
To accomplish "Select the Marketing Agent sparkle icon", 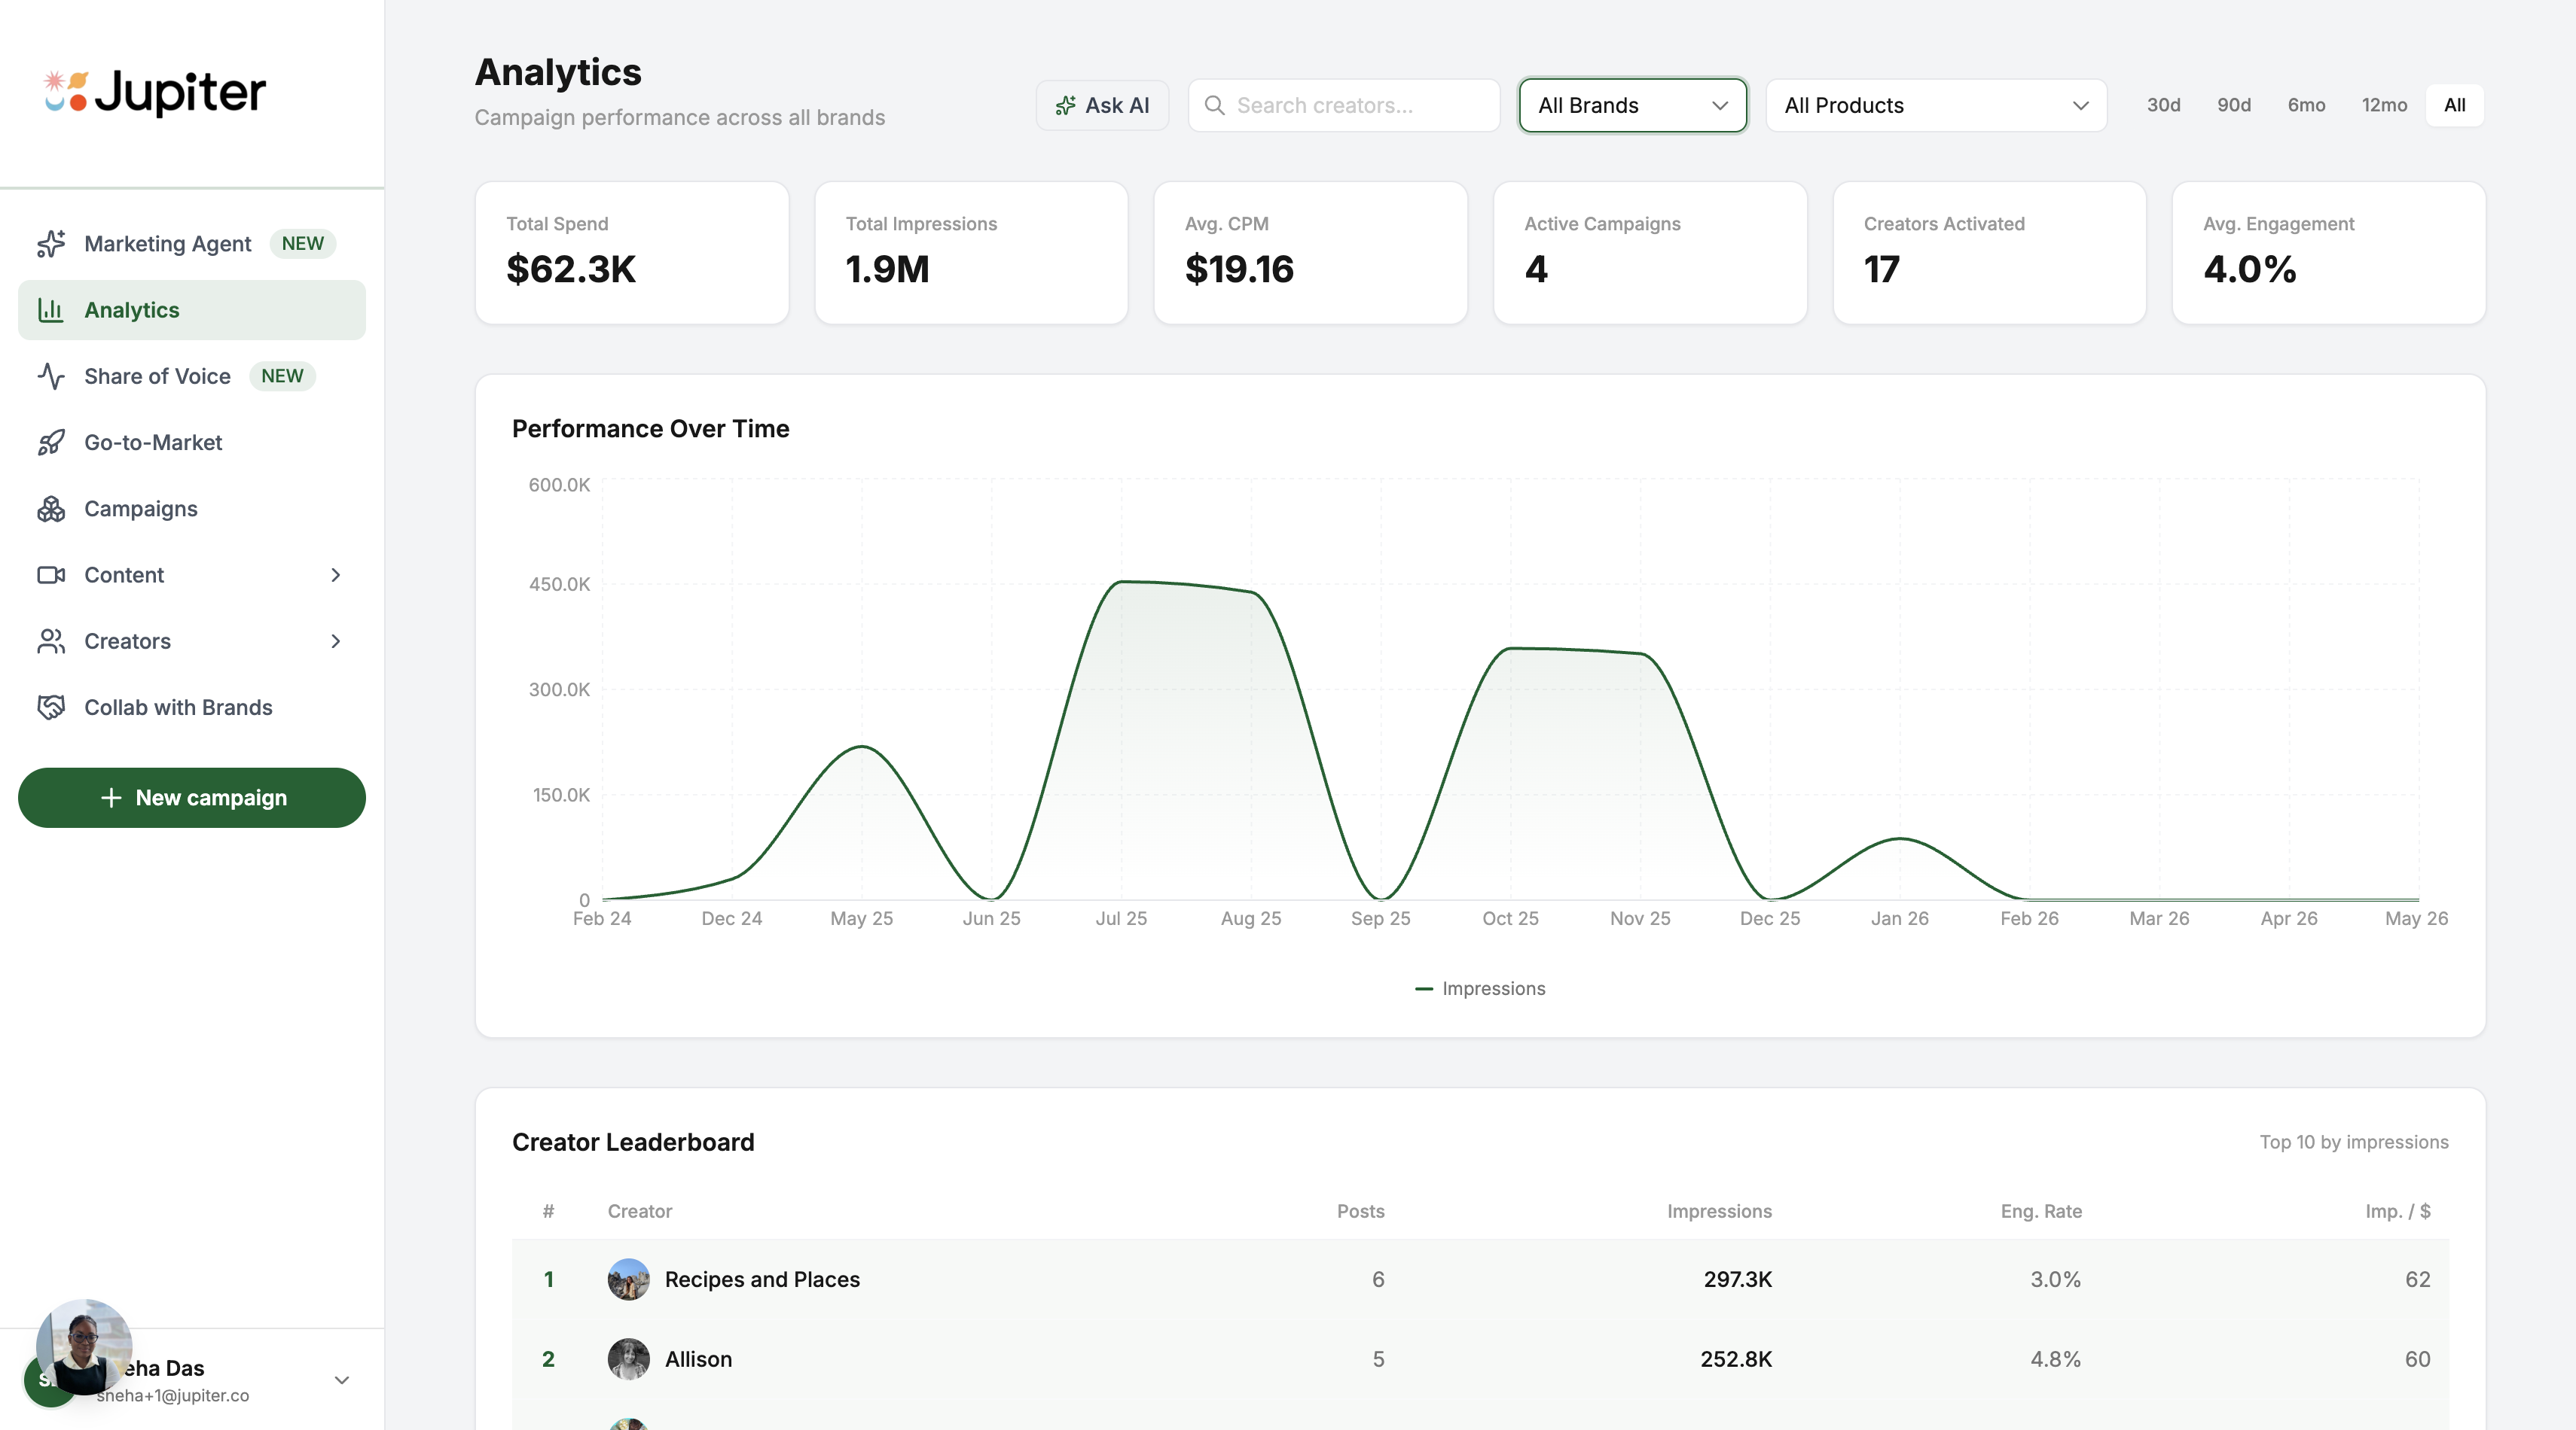I will (51, 243).
